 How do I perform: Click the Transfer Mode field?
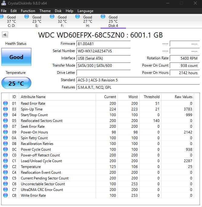(x=104, y=65)
